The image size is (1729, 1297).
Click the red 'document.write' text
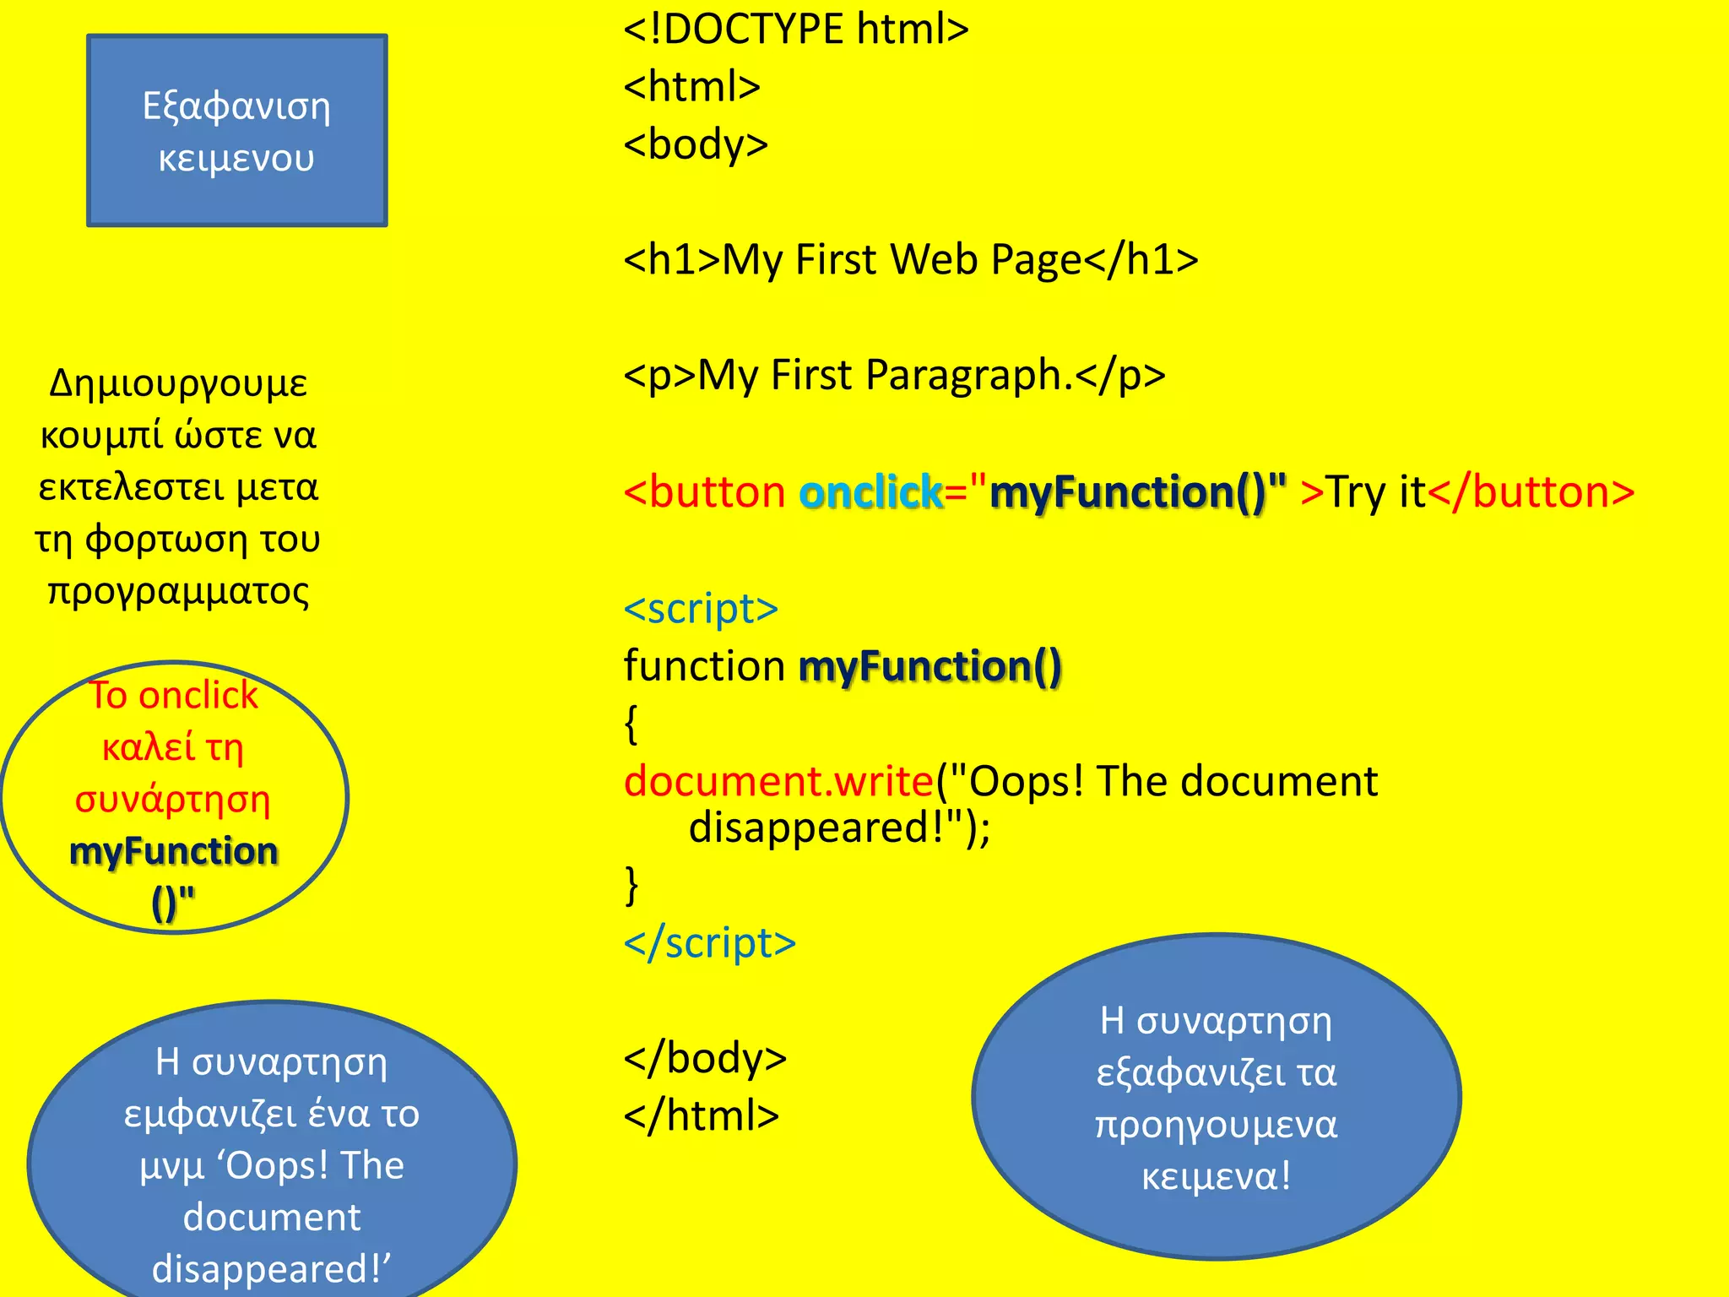point(778,781)
